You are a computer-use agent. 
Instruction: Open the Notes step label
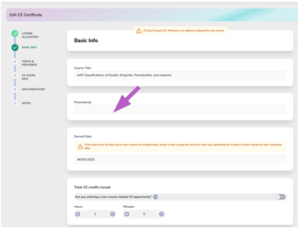pos(26,103)
